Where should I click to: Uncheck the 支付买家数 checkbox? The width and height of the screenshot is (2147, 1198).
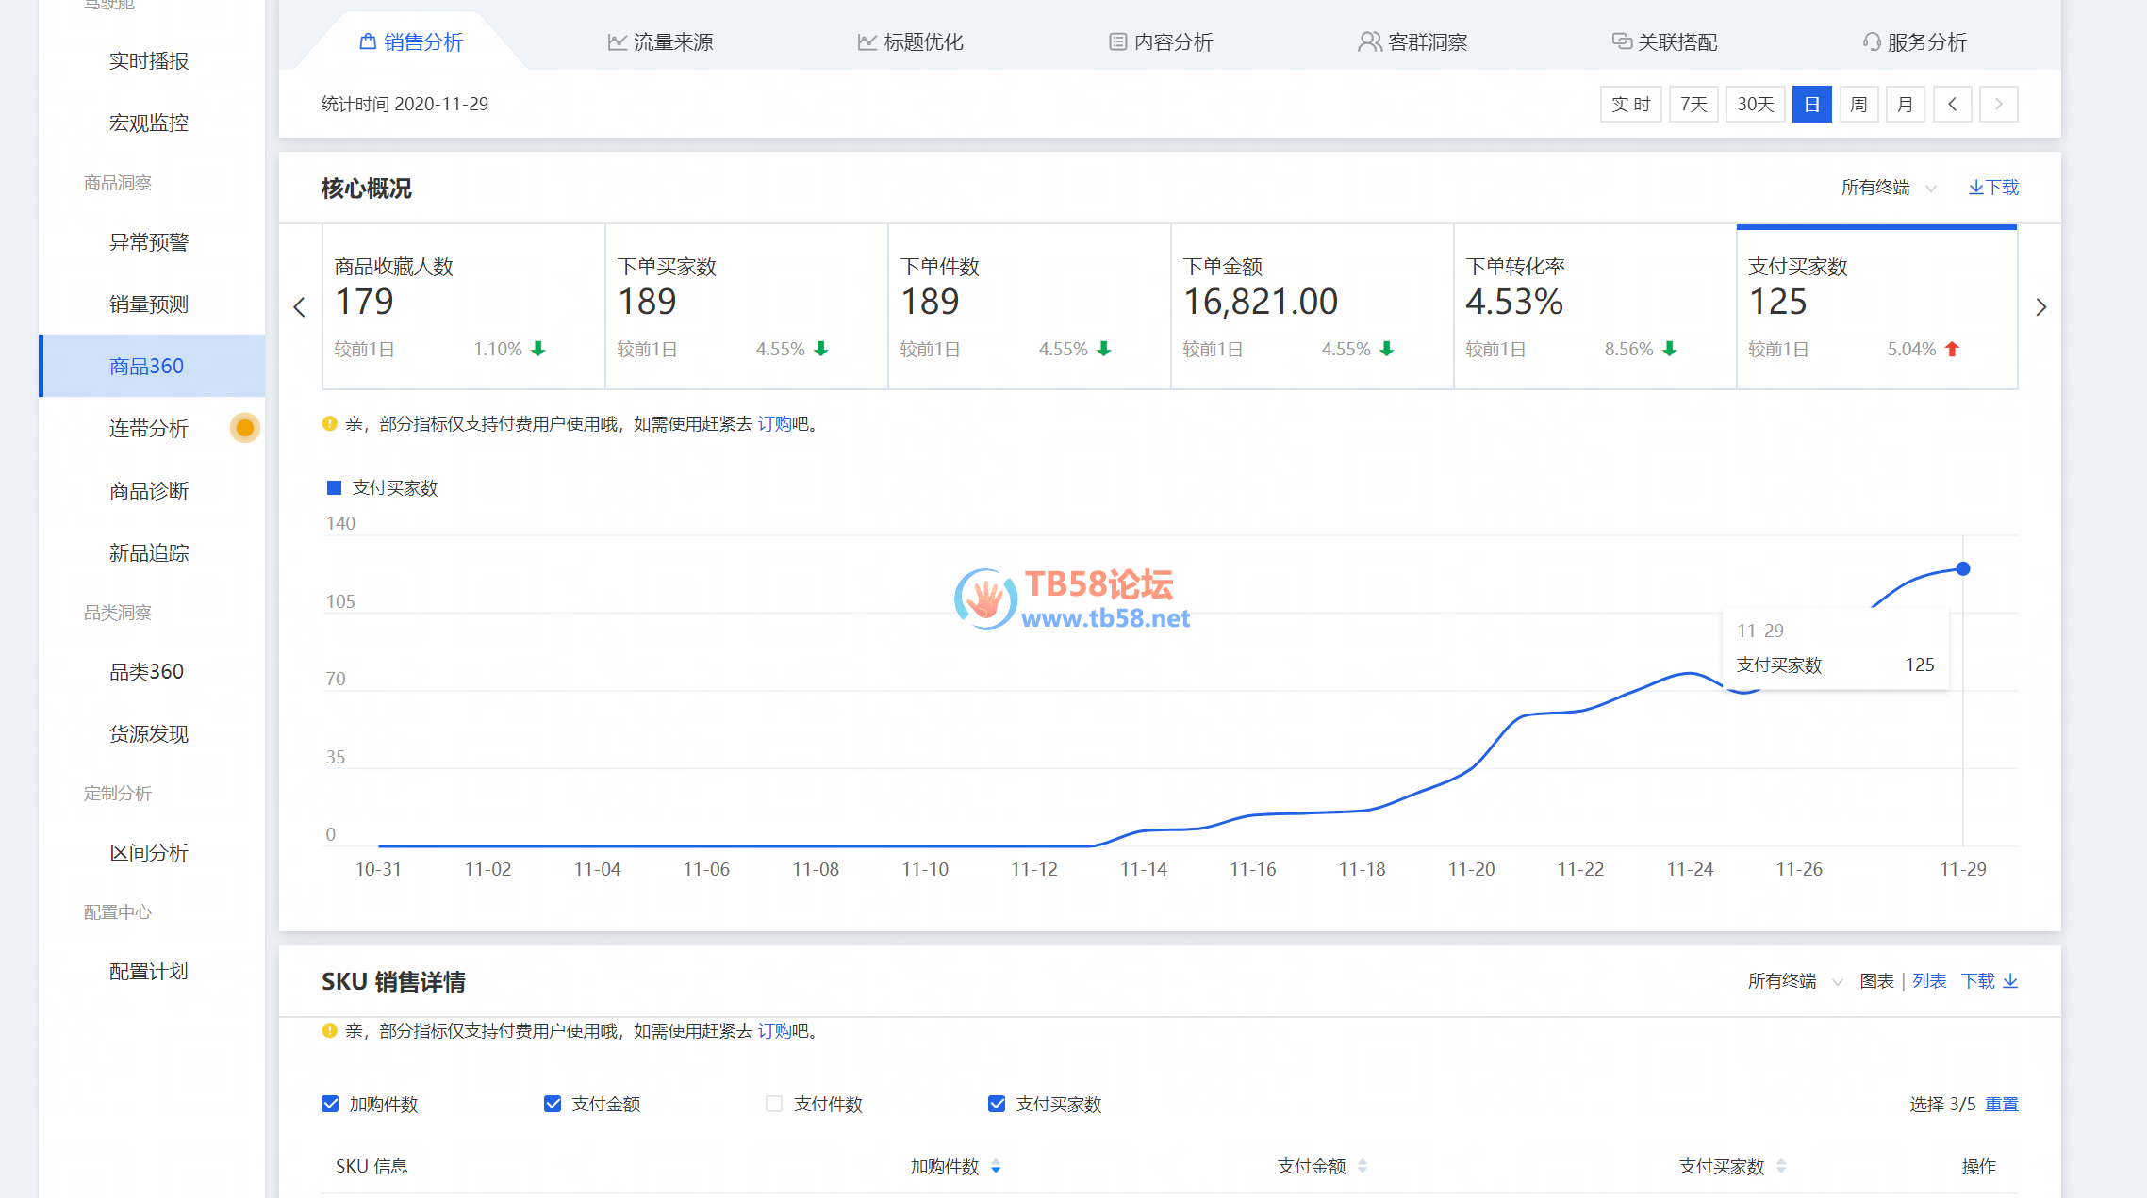pyautogui.click(x=997, y=1104)
